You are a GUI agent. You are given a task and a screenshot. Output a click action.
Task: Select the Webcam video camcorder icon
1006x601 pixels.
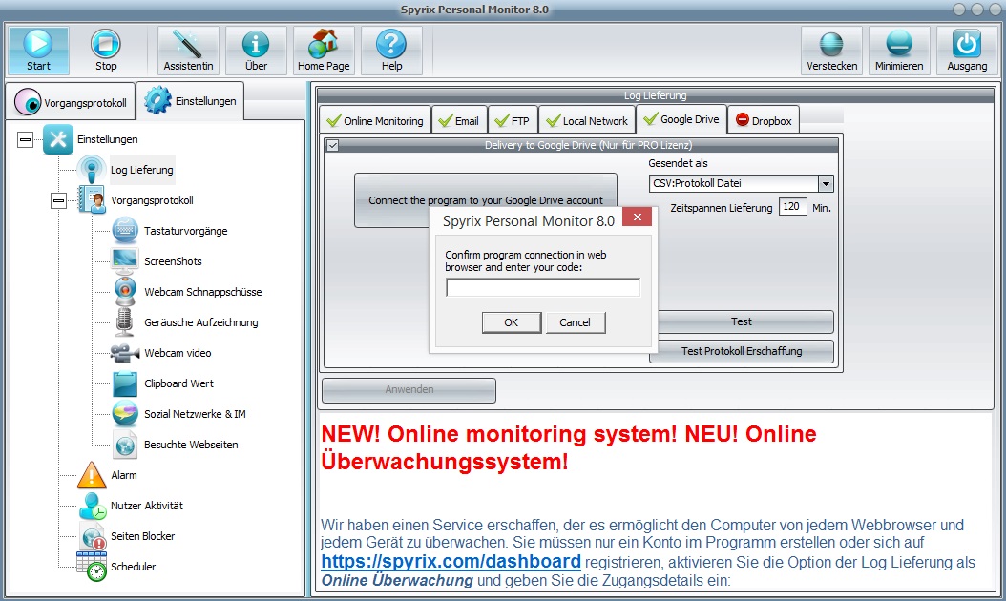pos(124,353)
